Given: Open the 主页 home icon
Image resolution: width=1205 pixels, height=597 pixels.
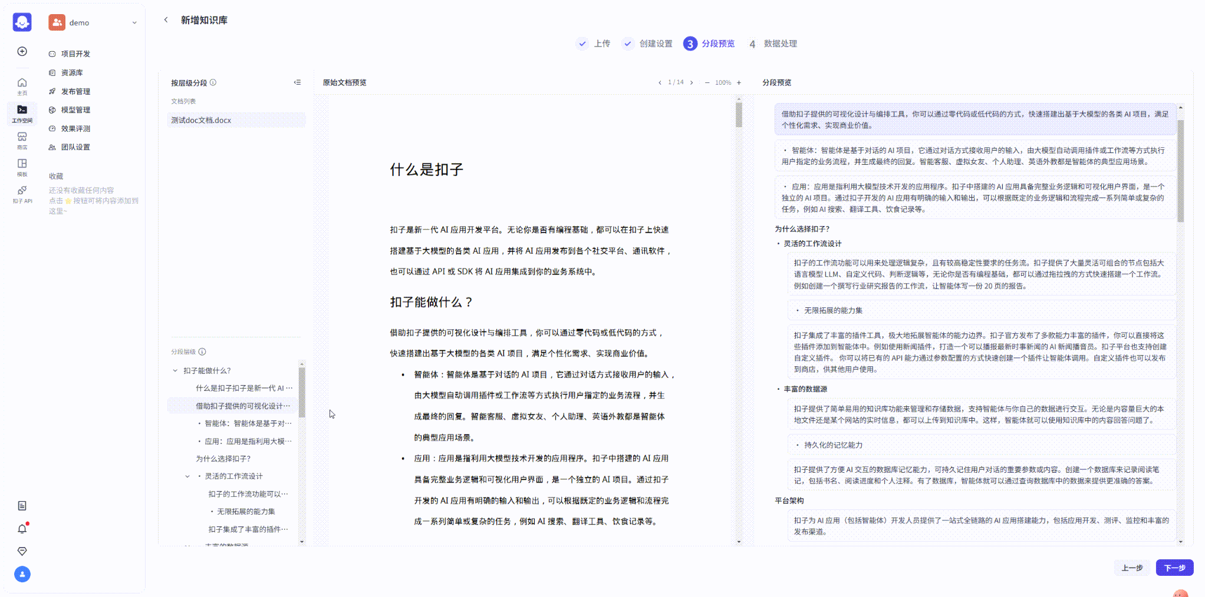Looking at the screenshot, I should pos(22,85).
